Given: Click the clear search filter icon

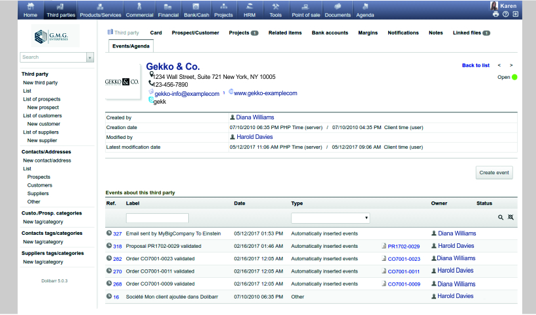Looking at the screenshot, I should (511, 218).
